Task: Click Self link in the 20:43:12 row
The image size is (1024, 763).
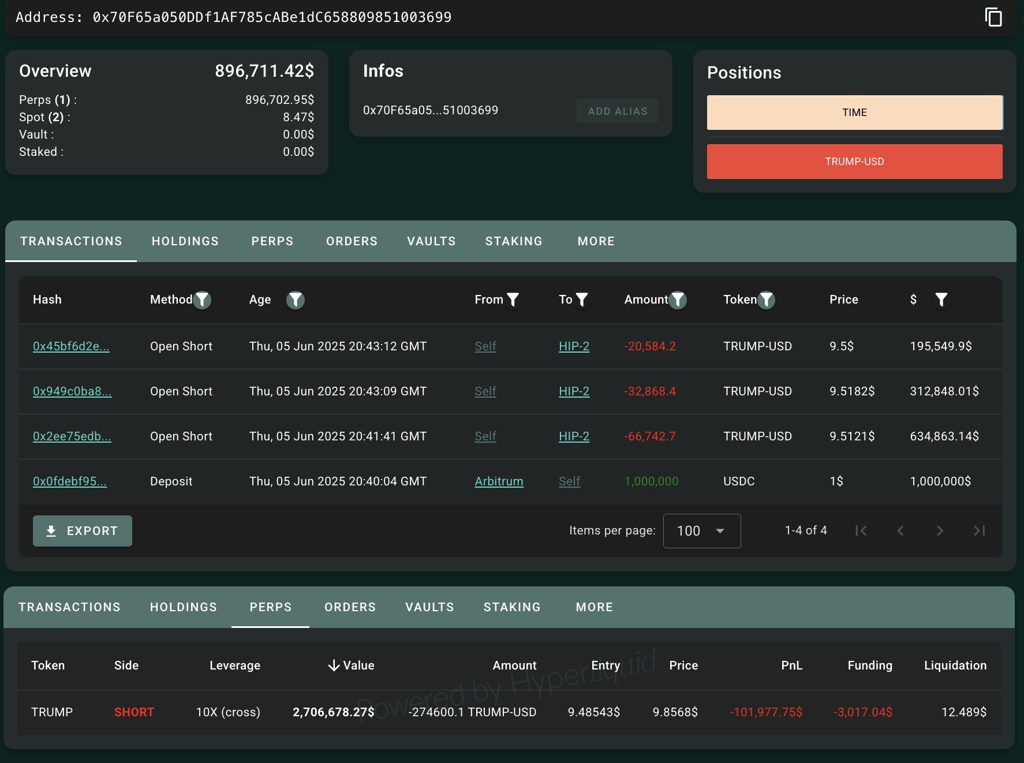Action: 485,346
